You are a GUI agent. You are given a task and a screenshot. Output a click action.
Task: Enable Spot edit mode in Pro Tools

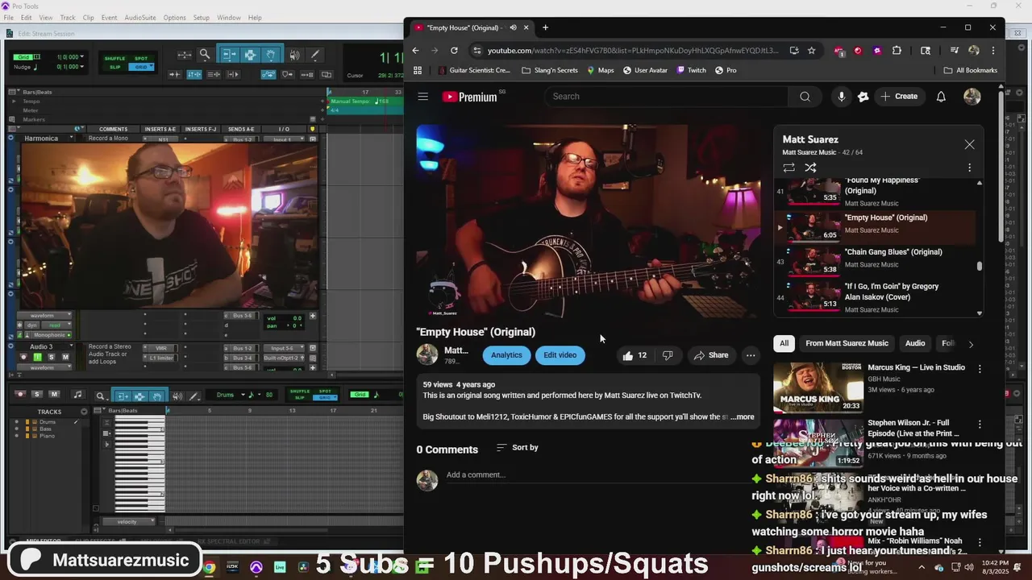[x=141, y=59]
